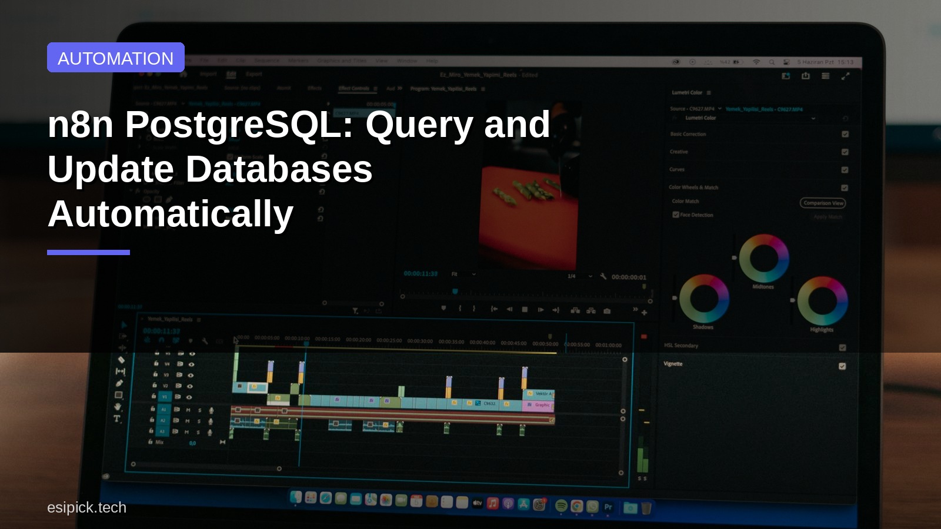Click the Comparison View button
This screenshot has width=941, height=529.
pos(823,203)
